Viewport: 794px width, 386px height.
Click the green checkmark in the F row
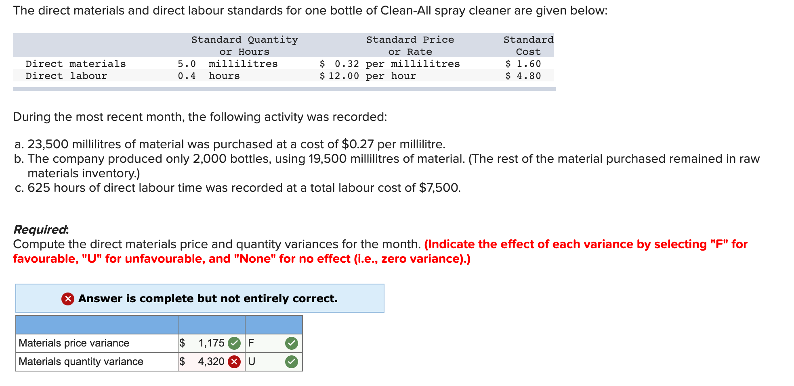[292, 343]
